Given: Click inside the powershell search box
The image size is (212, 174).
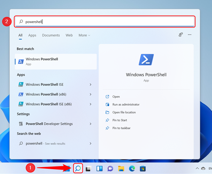Looking at the screenshot, I should pos(105,22).
